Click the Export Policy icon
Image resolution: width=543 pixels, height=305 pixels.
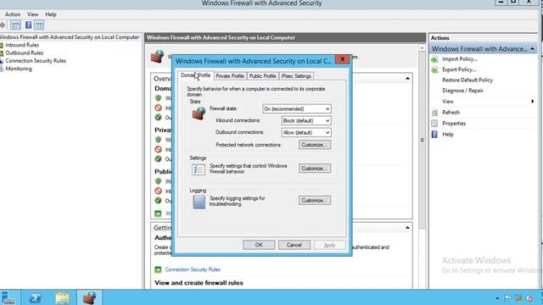pyautogui.click(x=434, y=69)
